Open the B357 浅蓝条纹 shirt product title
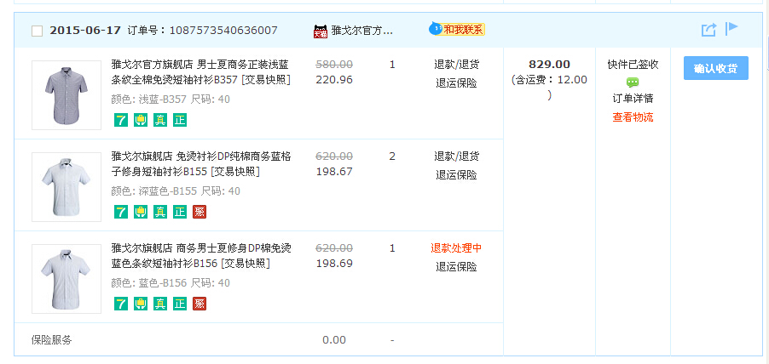 (201, 72)
